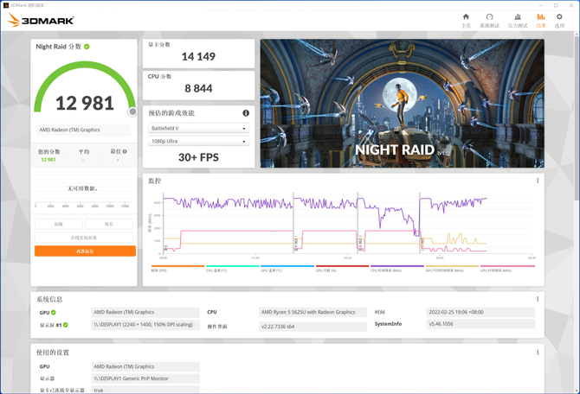The image size is (580, 394).
Task: Open the Stress Test (压力测试) icon
Action: (518, 20)
